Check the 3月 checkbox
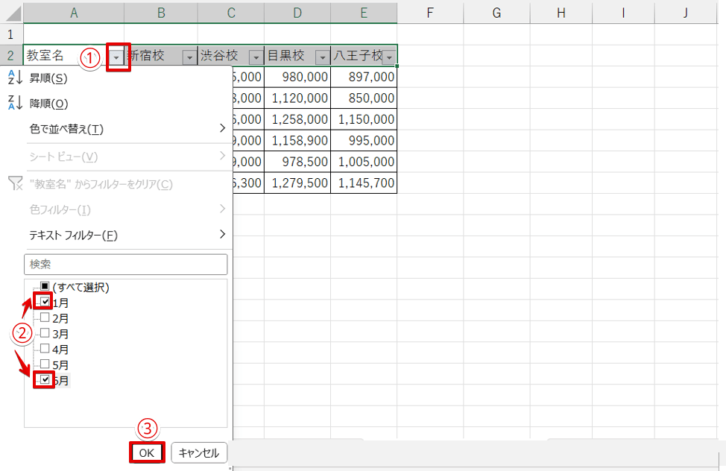Viewport: 726px width, 471px height. pyautogui.click(x=45, y=333)
